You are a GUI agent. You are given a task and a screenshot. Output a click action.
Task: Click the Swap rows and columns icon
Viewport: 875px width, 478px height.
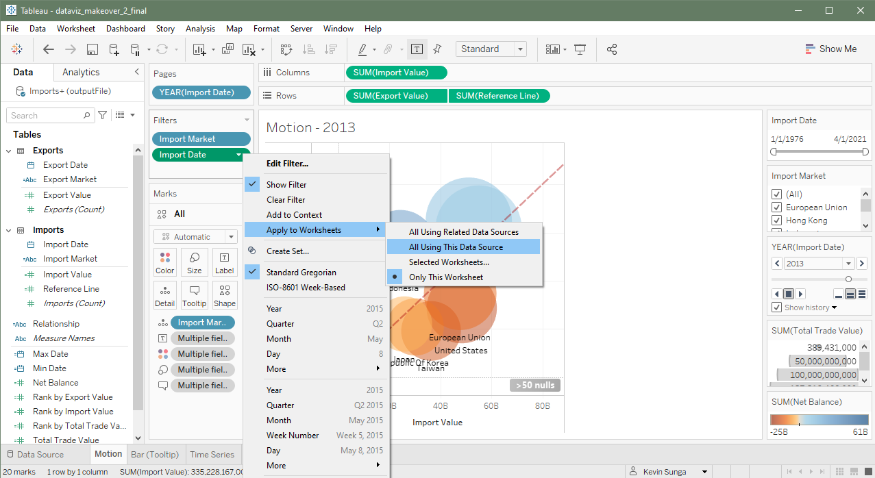click(286, 49)
